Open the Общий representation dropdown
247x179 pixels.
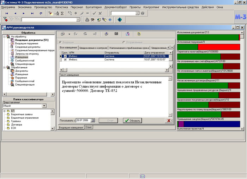[x=44, y=106]
